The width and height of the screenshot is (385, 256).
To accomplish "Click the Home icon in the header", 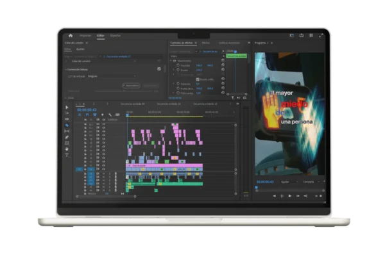I will pos(71,36).
